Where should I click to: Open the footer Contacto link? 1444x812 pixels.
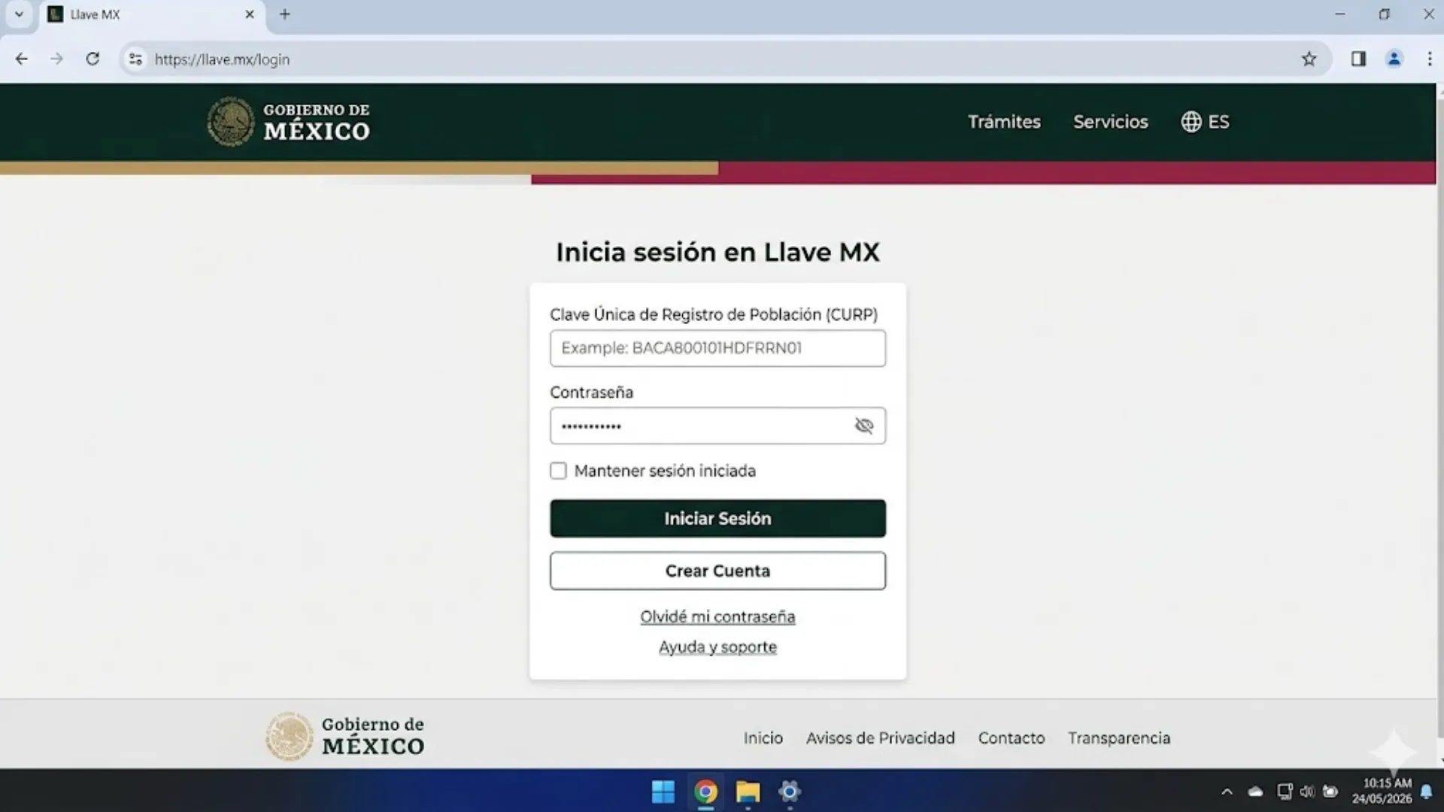(1011, 738)
